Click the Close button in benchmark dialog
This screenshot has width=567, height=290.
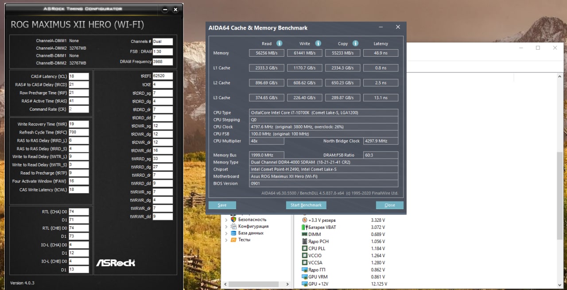tap(390, 205)
